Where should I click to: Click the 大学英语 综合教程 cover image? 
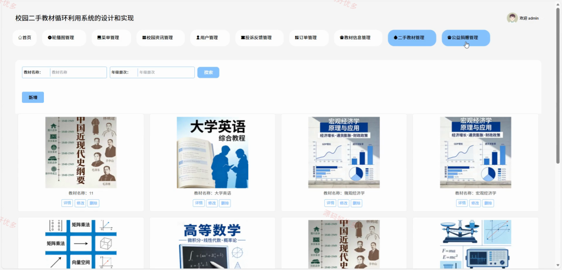[x=212, y=152]
